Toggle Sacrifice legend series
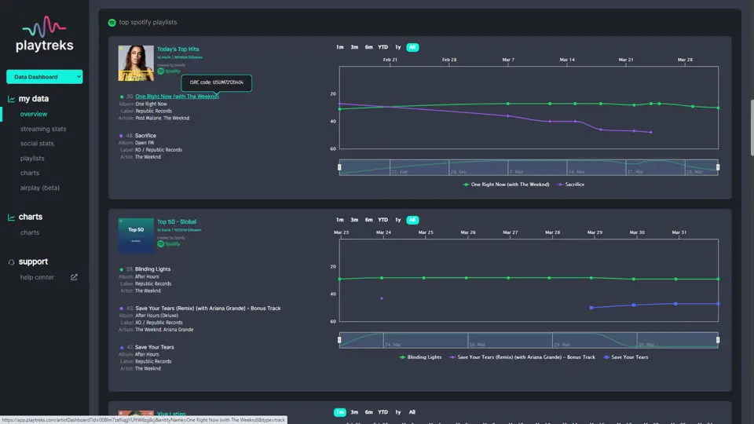Screen dimensions: 754x424 click(x=571, y=185)
